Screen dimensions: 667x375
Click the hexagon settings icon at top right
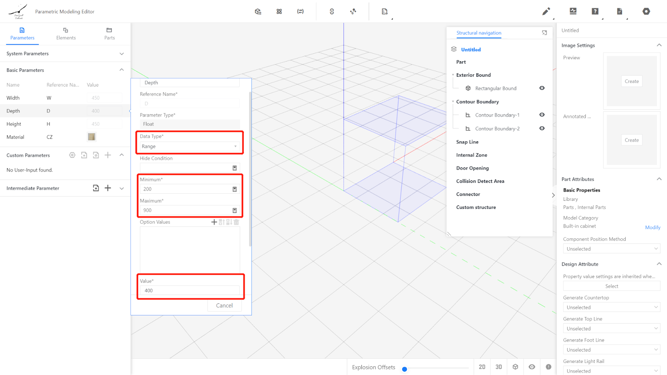646,11
